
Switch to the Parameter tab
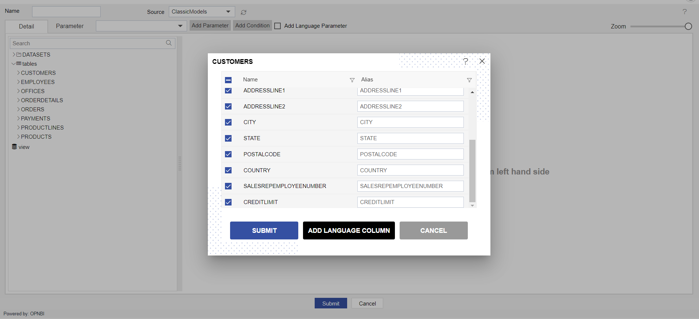click(x=70, y=26)
